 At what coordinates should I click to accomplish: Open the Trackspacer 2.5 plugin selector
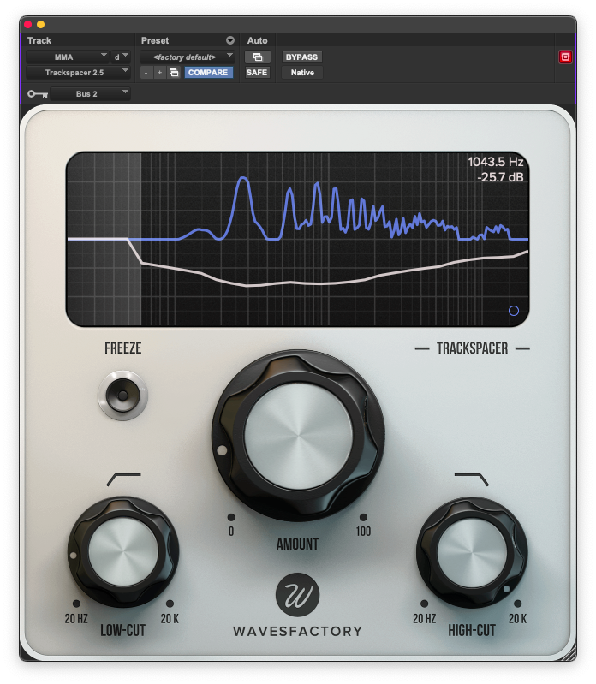78,73
